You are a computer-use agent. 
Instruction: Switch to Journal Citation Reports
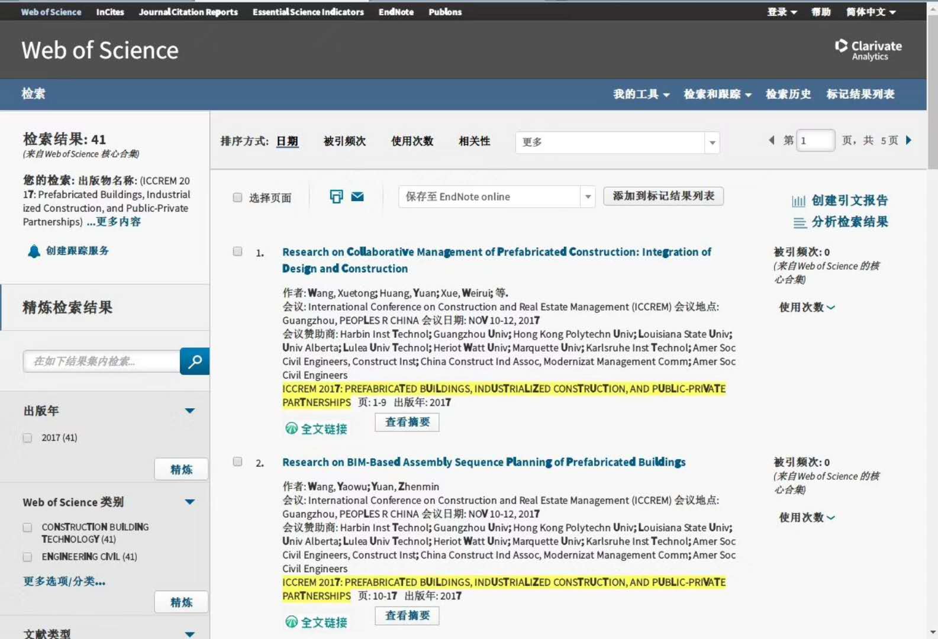pos(188,12)
